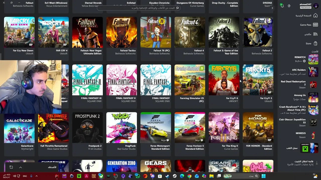This screenshot has height=180, width=321.
Task: Open the Farming Simulator 25 cover art
Action: click(x=190, y=80)
